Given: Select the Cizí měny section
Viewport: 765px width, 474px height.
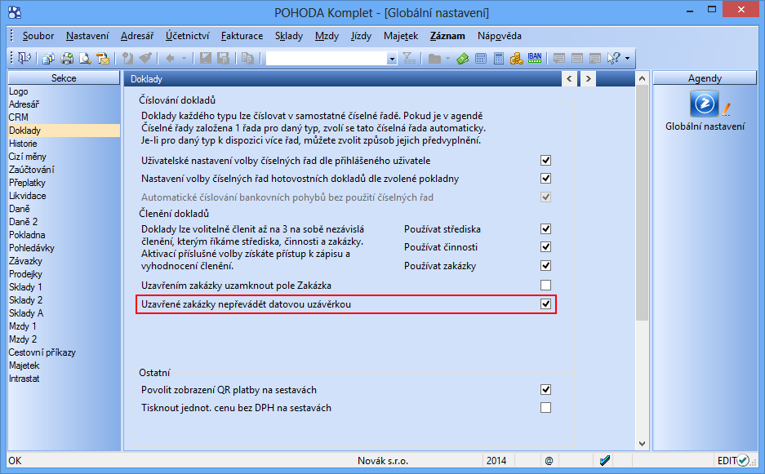Looking at the screenshot, I should coord(64,157).
